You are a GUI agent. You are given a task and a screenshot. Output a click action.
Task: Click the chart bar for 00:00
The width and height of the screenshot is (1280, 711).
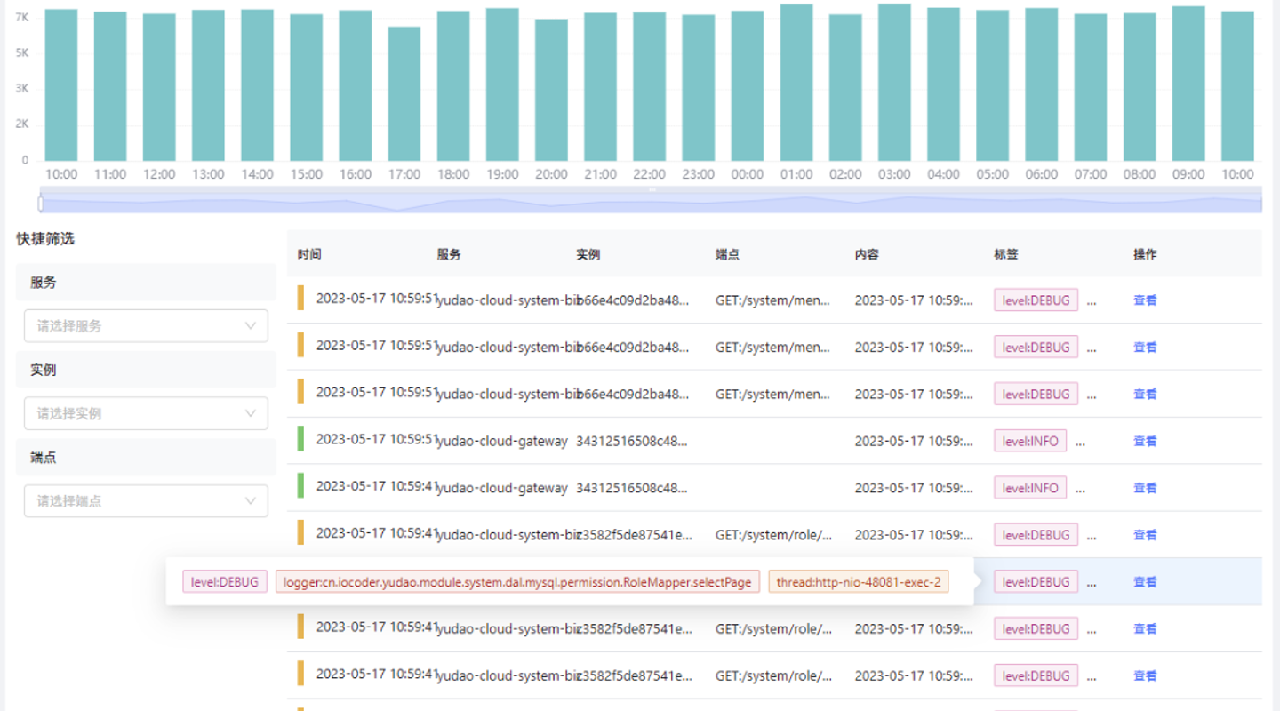[748, 85]
